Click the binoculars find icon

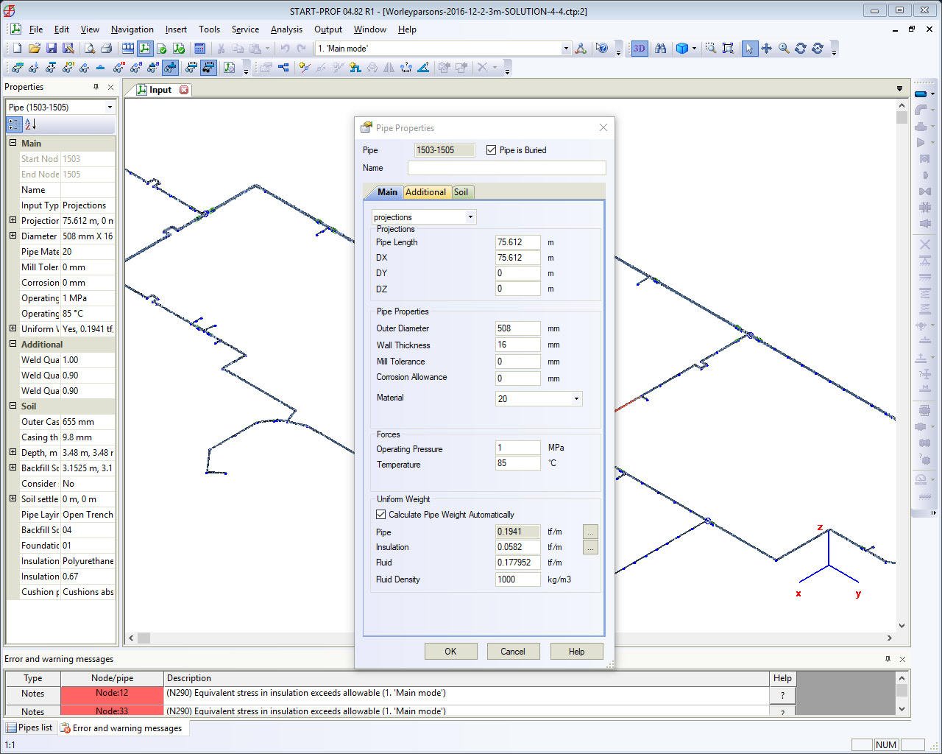point(660,49)
